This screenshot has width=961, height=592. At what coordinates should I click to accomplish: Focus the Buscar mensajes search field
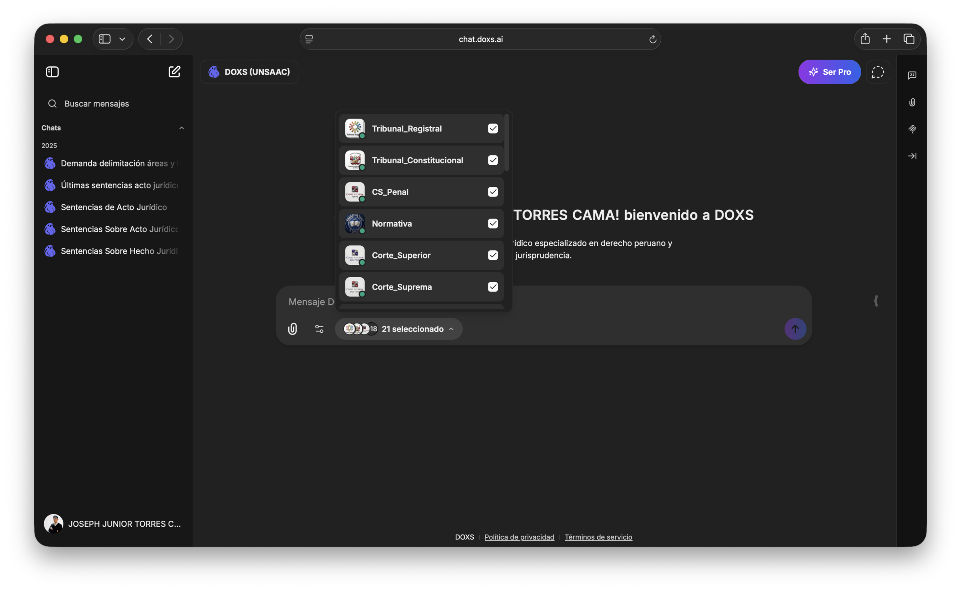click(x=113, y=104)
